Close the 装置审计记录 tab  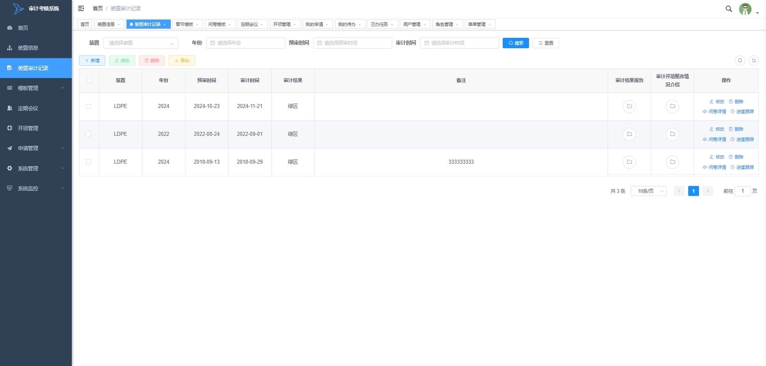[165, 24]
